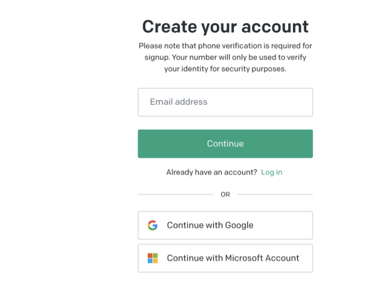Image resolution: width=368 pixels, height=284 pixels.
Task: Click the "Already have an account?" text
Action: (x=211, y=172)
